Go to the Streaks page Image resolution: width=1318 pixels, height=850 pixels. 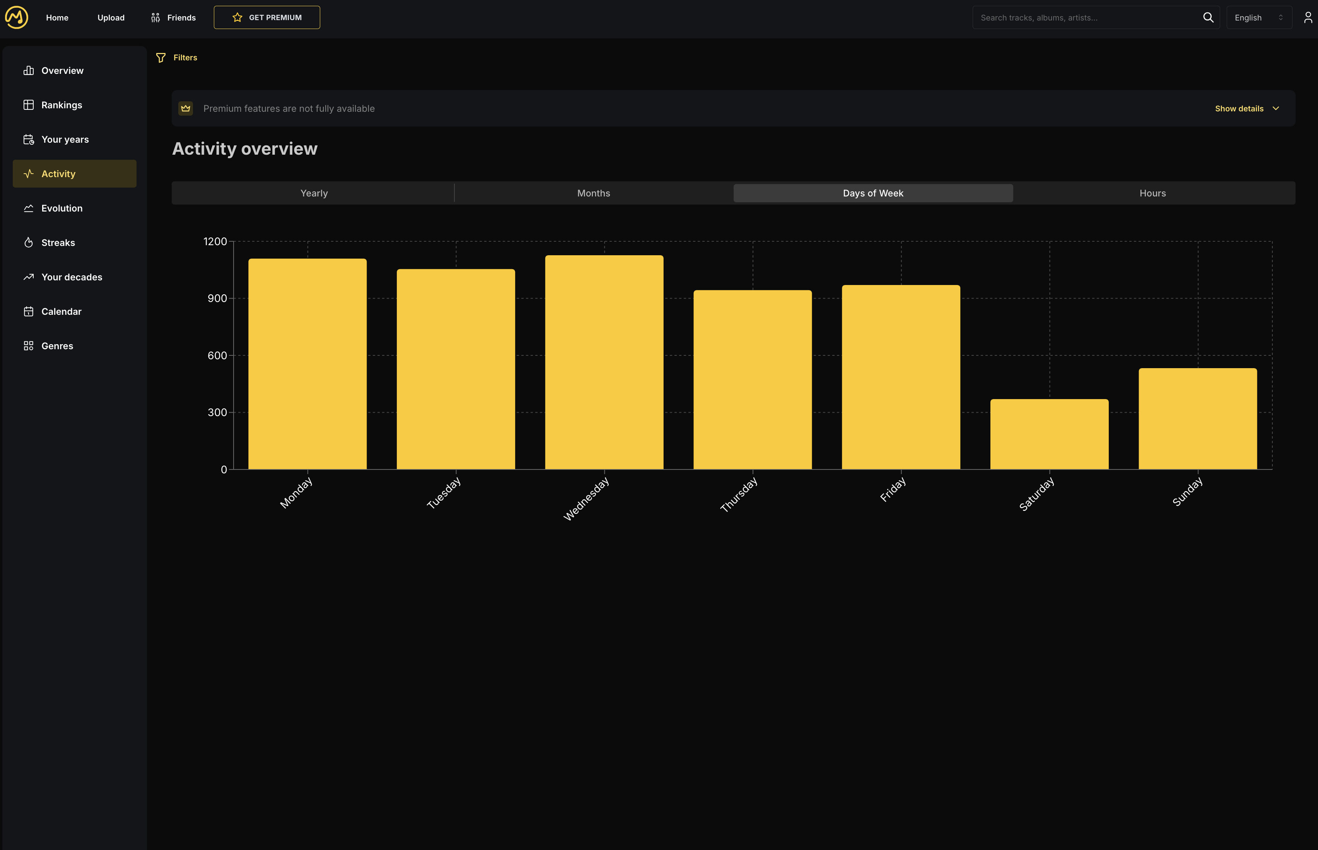point(58,243)
